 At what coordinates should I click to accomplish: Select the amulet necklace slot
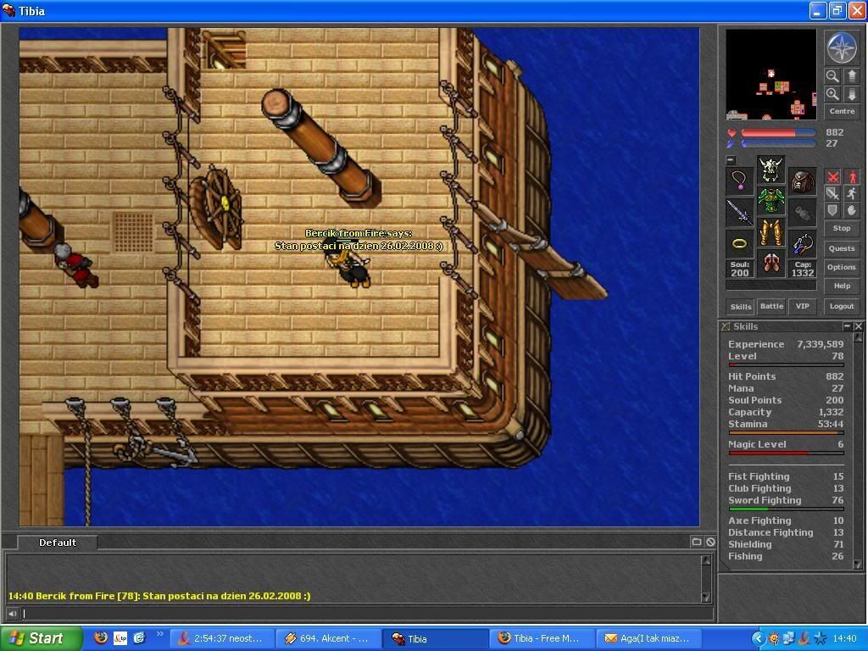coord(740,181)
